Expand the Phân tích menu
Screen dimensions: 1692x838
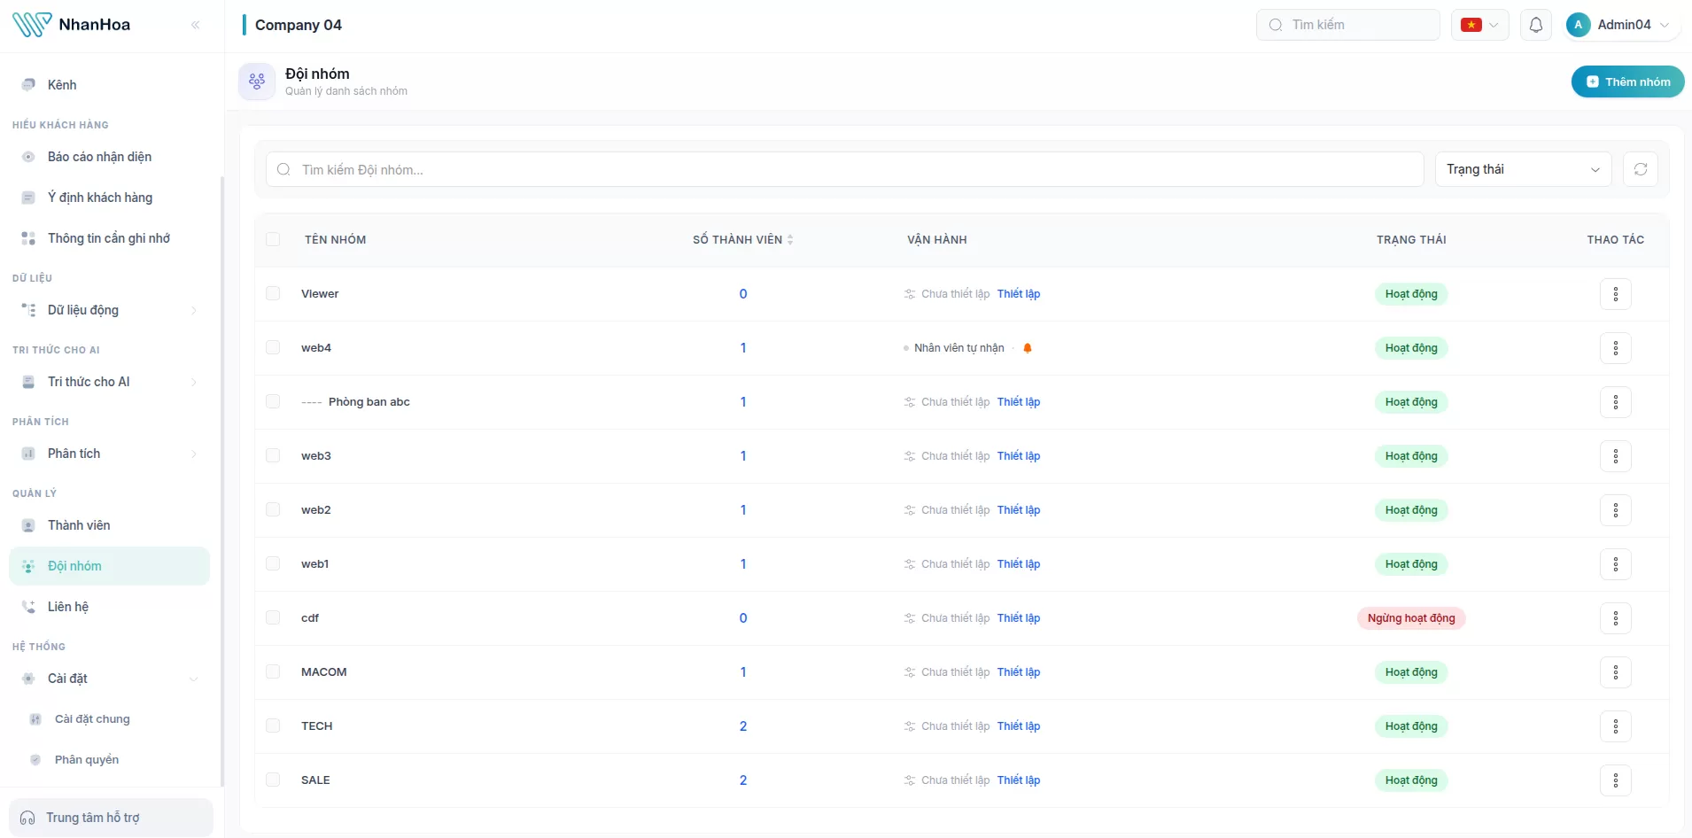(109, 454)
